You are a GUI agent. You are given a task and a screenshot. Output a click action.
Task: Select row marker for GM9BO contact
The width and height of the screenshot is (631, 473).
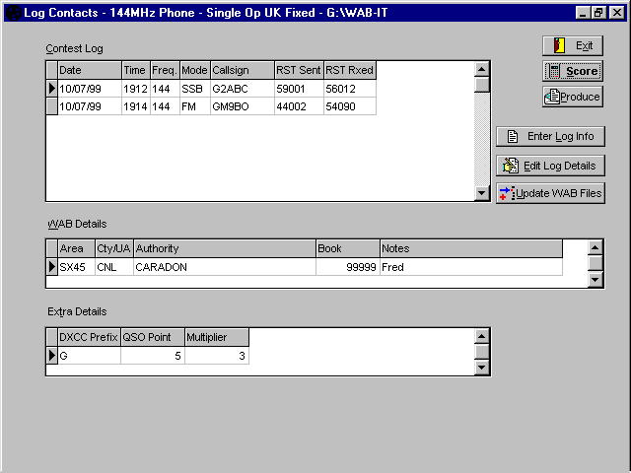click(x=52, y=106)
